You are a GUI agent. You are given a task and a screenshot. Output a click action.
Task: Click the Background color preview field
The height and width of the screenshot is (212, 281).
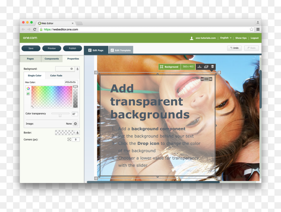[x=65, y=69]
